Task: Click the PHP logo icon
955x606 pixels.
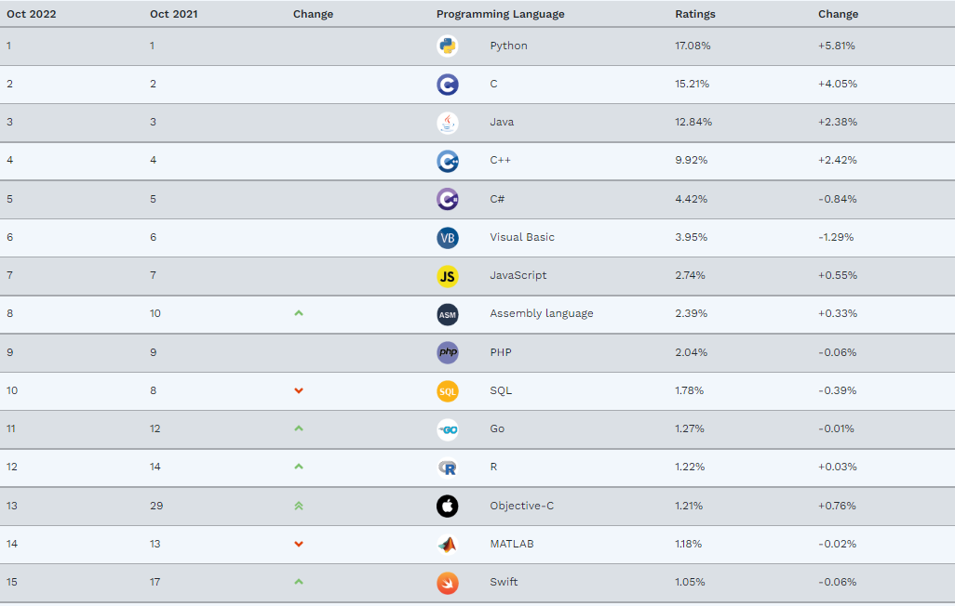Action: point(448,352)
